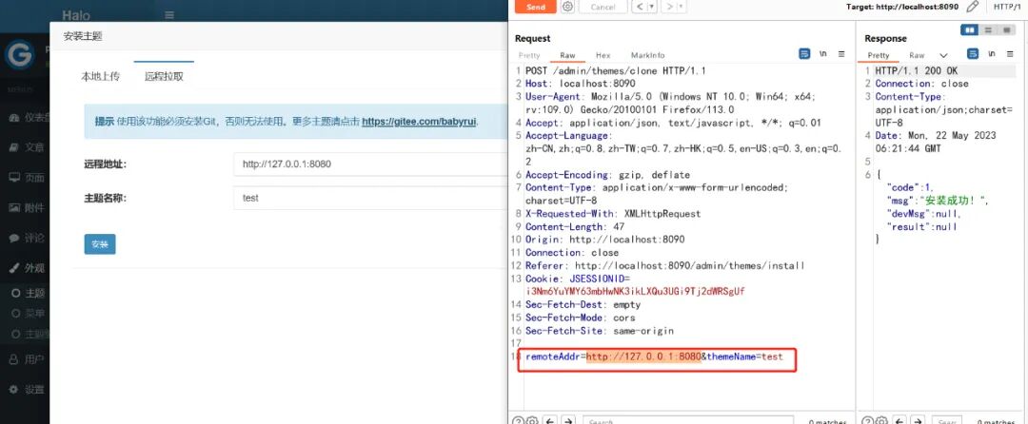Open the MarkInfo tab in Request
Image resolution: width=1028 pixels, height=424 pixels.
(648, 56)
